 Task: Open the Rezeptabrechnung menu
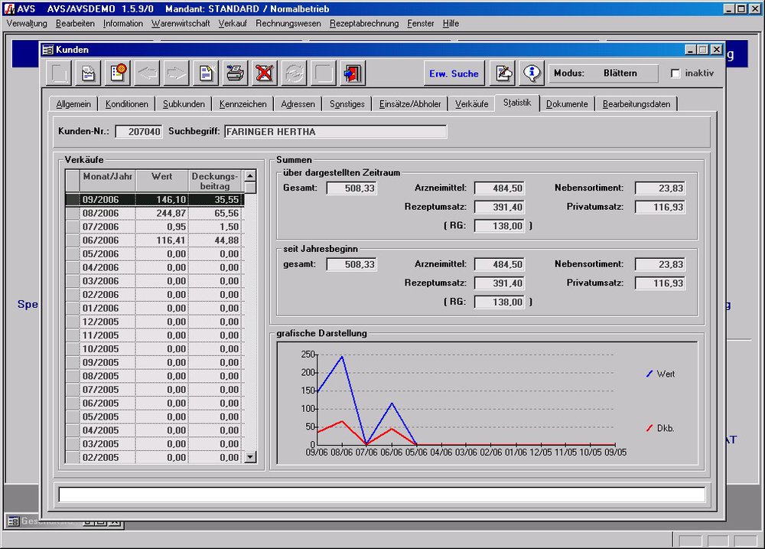(x=364, y=24)
